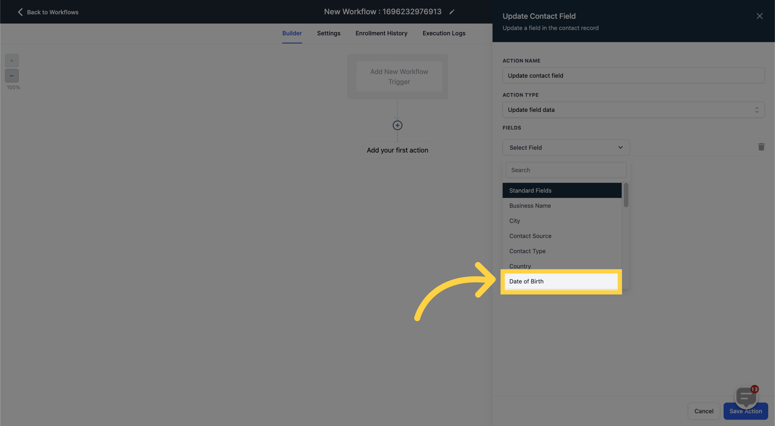Click the add new action node icon
This screenshot has height=426, width=775.
(397, 125)
